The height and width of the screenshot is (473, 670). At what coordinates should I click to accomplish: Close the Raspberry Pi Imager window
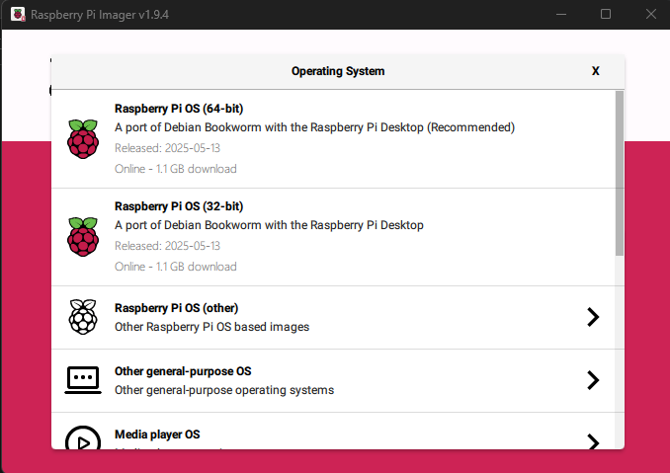click(651, 15)
